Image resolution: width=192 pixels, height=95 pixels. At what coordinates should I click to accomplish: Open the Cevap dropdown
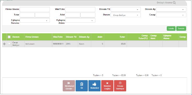pyautogui.click(x=171, y=15)
